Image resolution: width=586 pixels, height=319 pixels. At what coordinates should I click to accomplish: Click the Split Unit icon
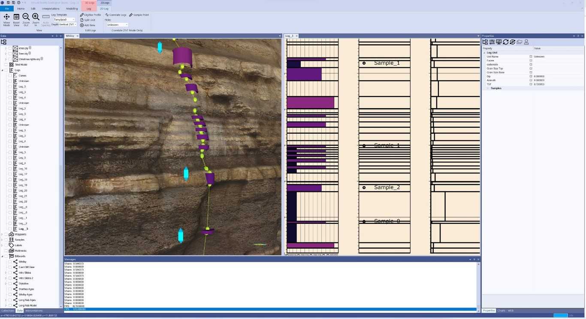[x=88, y=19]
